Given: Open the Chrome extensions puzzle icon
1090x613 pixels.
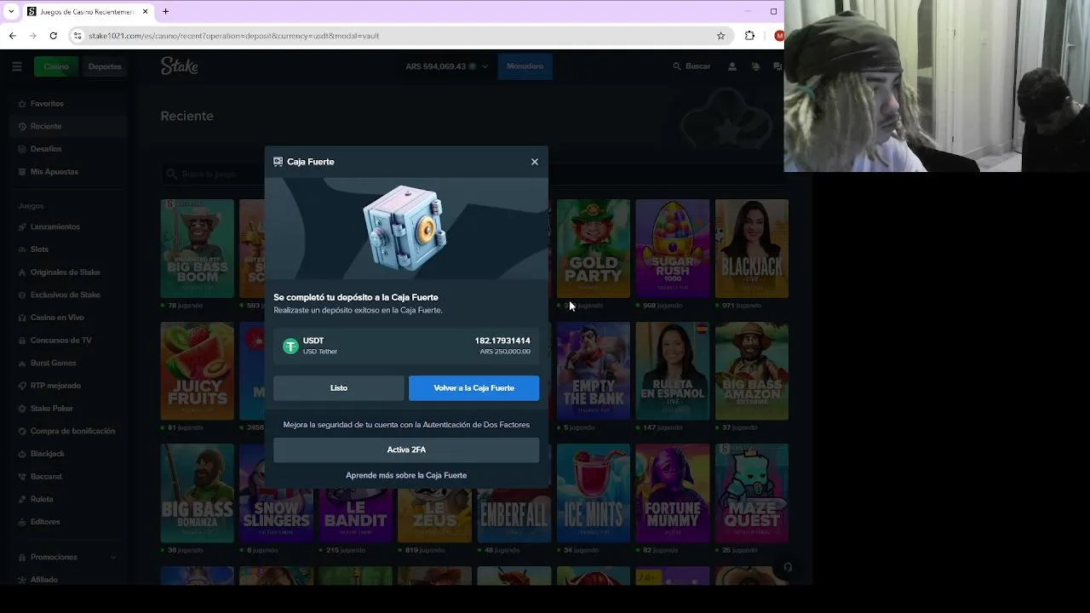Looking at the screenshot, I should [x=749, y=36].
